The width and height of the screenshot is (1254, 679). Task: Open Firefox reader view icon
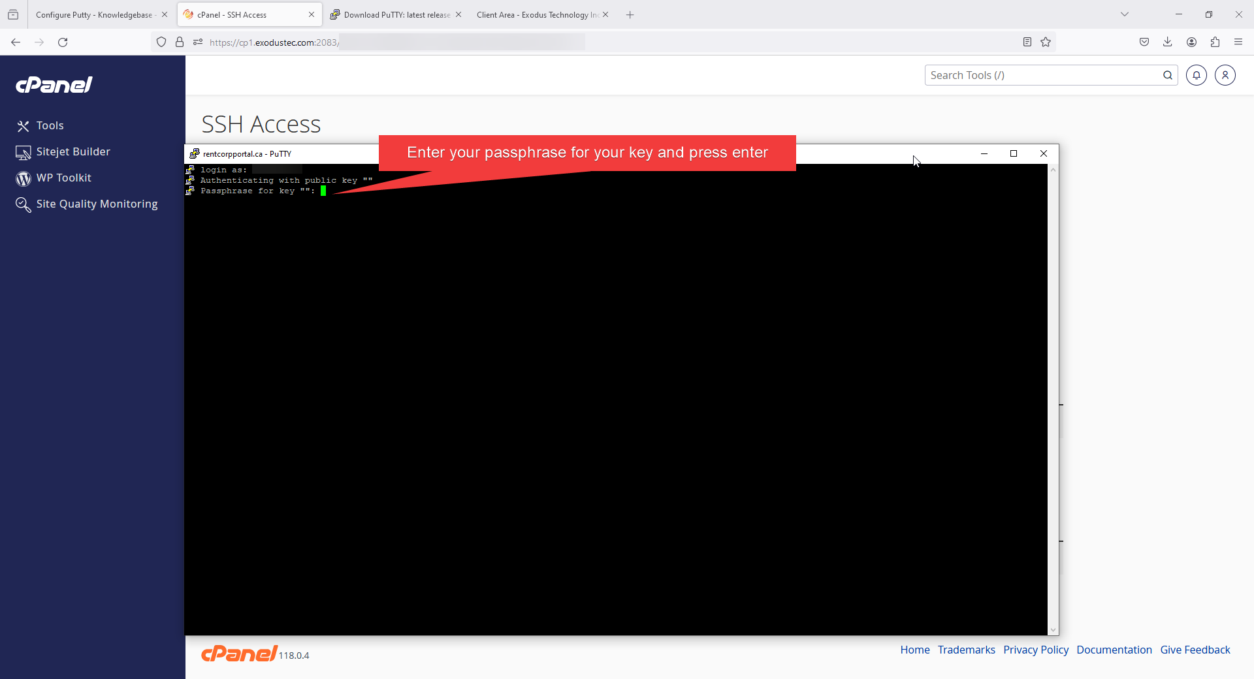1027,42
